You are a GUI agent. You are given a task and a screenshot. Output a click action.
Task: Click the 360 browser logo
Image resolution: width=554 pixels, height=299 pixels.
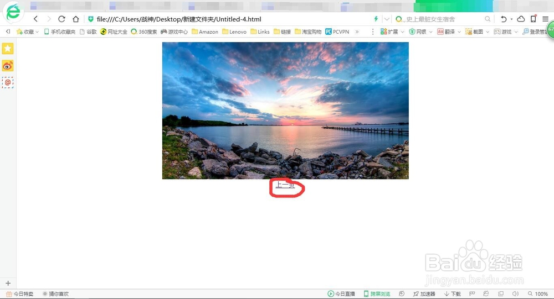tap(13, 12)
